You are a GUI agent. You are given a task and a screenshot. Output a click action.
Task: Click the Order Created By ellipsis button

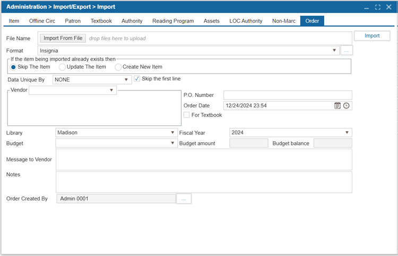[184, 199]
